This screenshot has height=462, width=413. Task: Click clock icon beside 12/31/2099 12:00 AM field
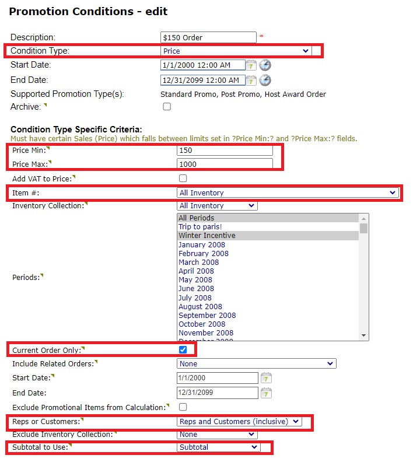tap(265, 80)
